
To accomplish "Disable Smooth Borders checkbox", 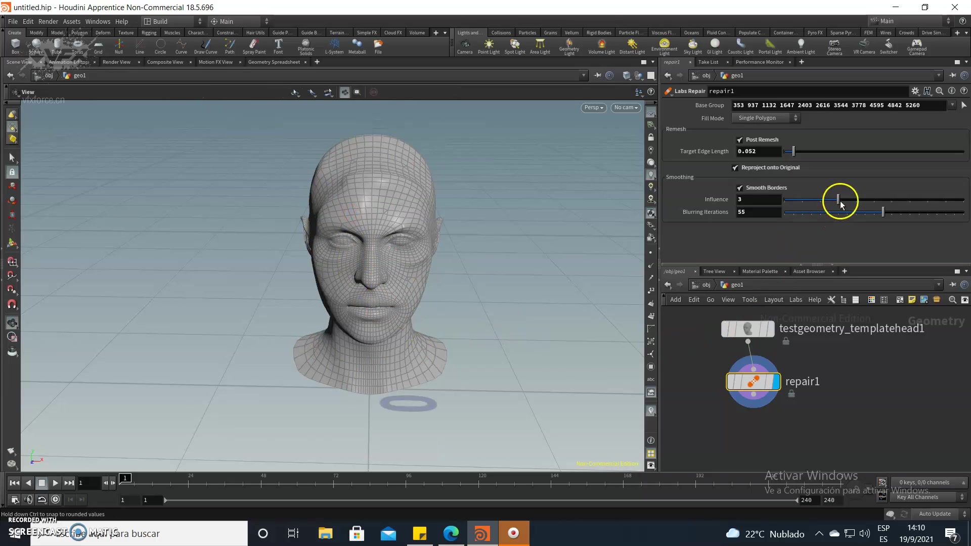I will pos(740,188).
